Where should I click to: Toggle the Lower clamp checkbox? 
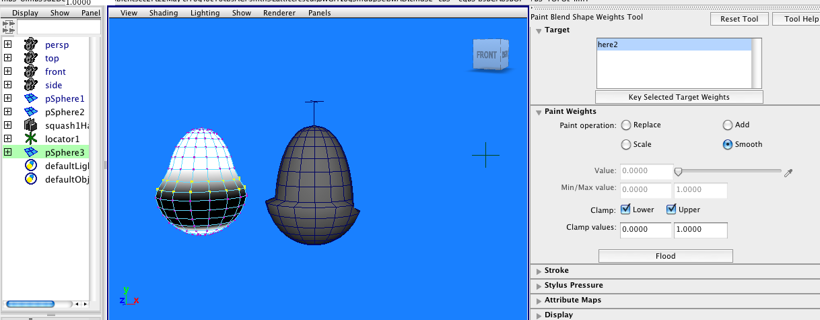pos(625,210)
